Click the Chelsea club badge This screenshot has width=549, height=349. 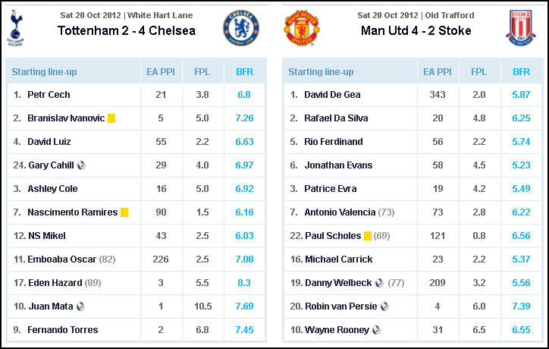[x=241, y=28]
